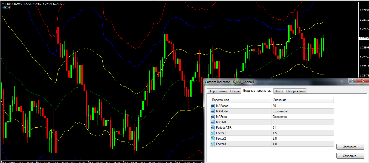Click the icon next to Factor2
The width and height of the screenshot is (369, 163).
[x=213, y=139]
